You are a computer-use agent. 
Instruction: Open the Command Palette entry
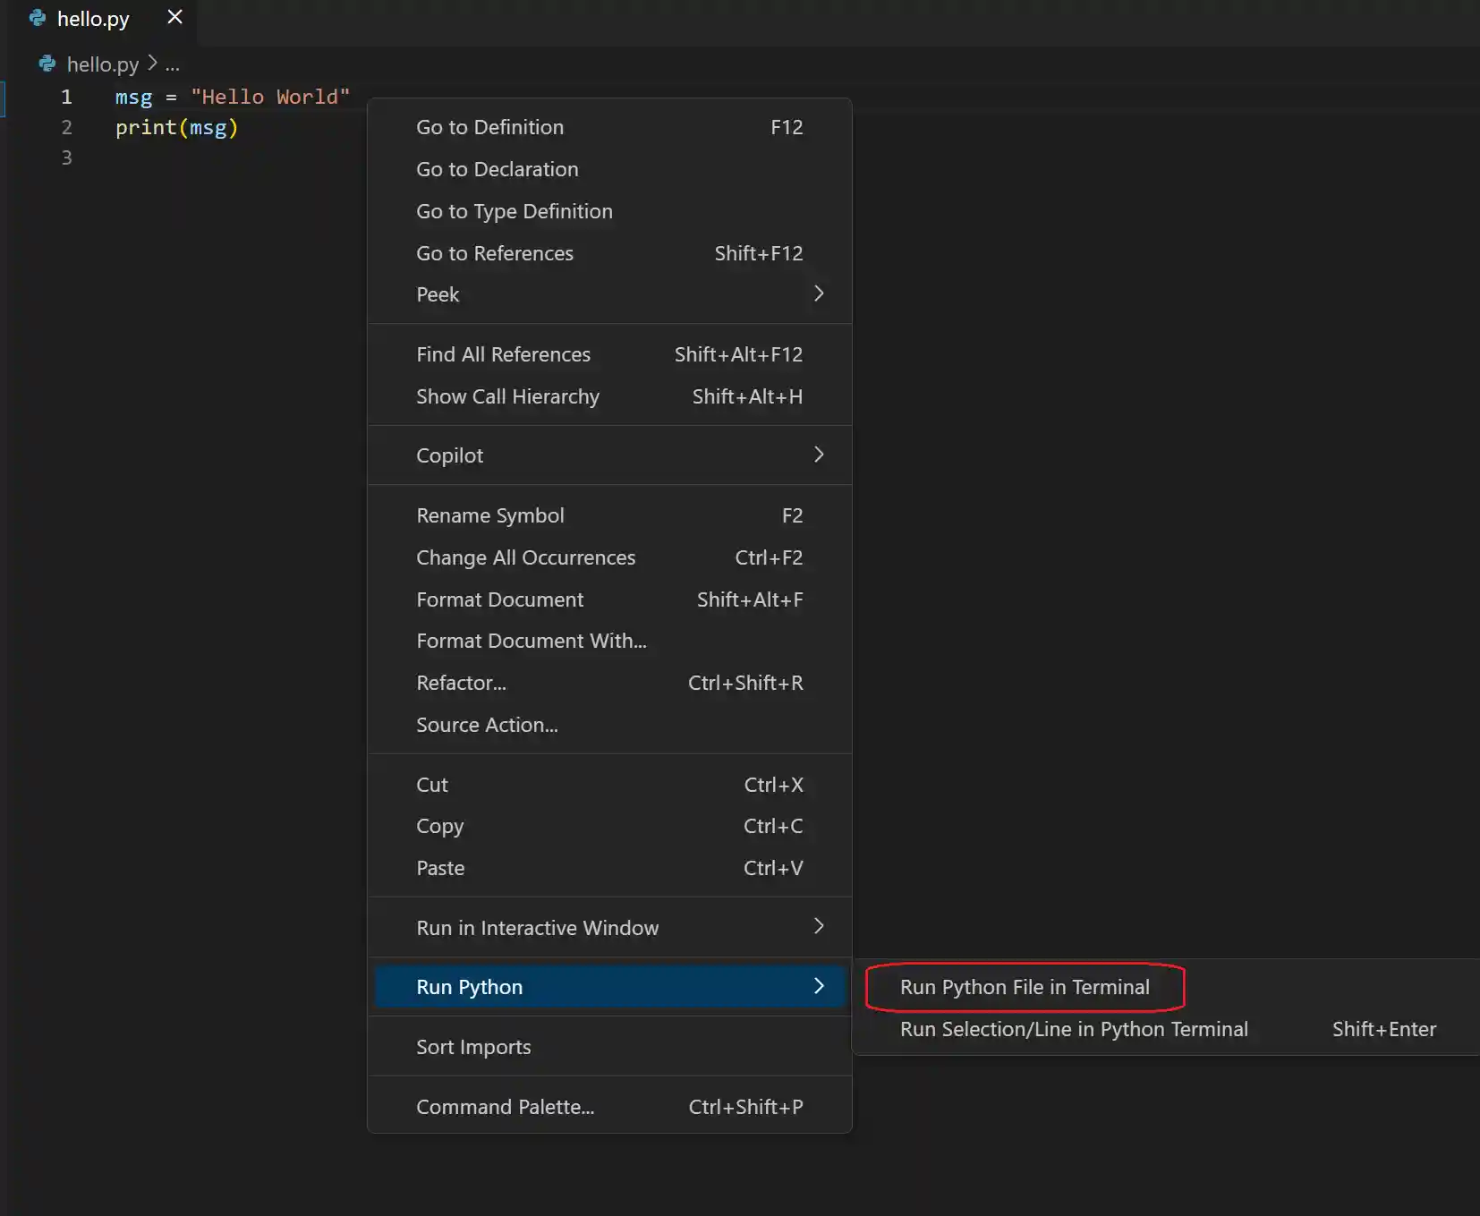tap(505, 1106)
